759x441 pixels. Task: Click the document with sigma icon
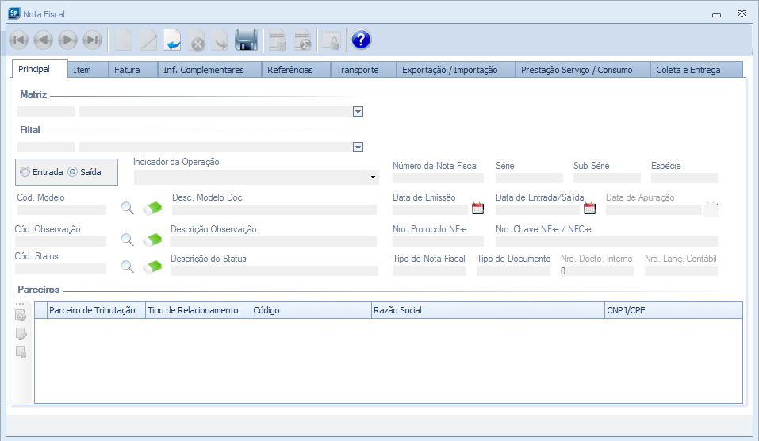click(x=302, y=40)
